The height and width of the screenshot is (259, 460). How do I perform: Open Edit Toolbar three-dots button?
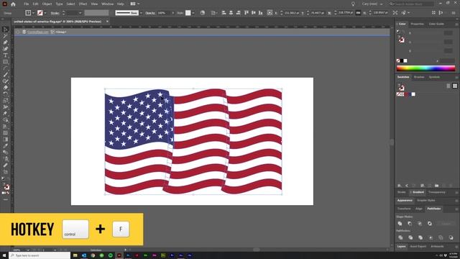5,200
